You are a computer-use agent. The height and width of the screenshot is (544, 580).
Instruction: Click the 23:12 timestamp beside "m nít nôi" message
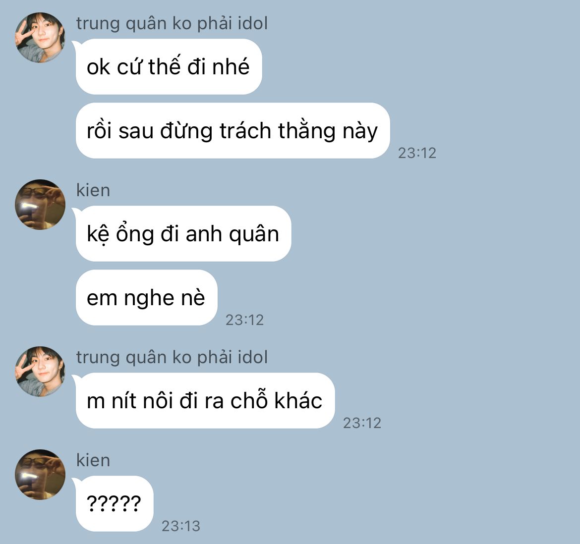point(362,423)
